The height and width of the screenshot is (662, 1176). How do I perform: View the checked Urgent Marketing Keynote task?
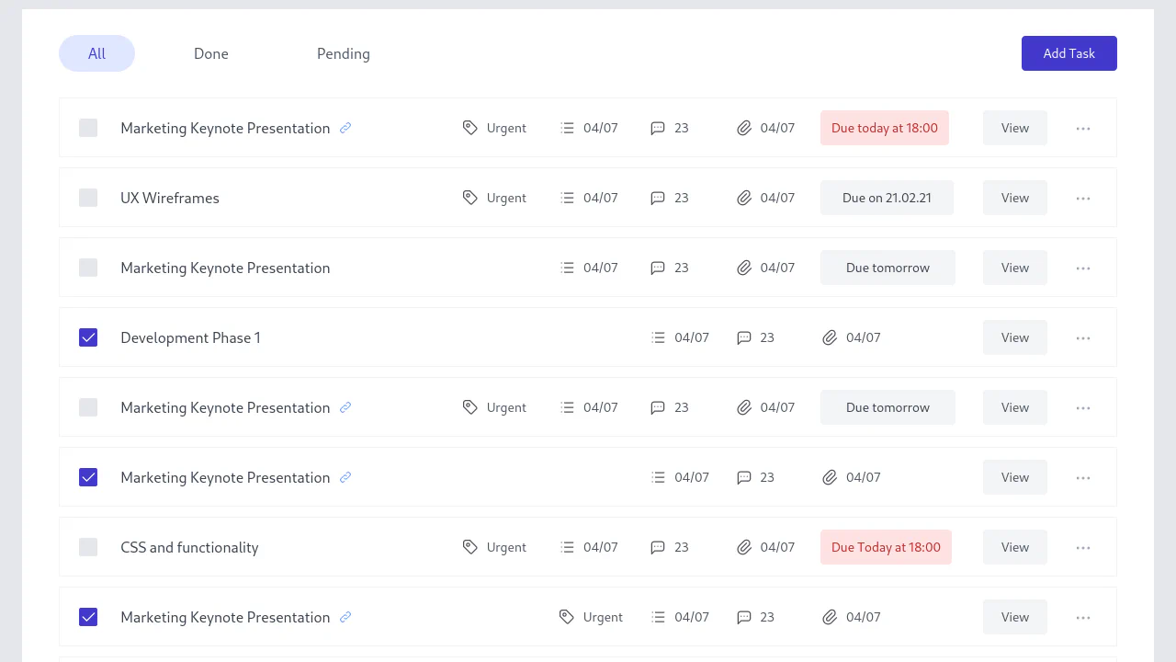tap(1015, 617)
